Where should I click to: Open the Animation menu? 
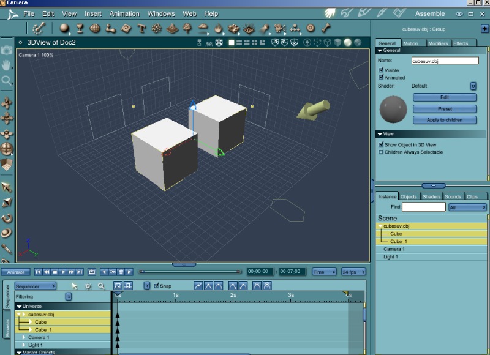click(124, 13)
